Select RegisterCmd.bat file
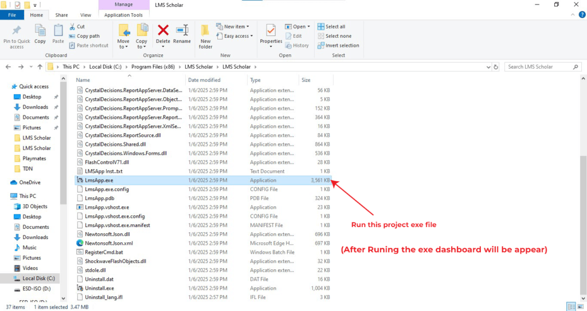 click(x=204, y=252)
